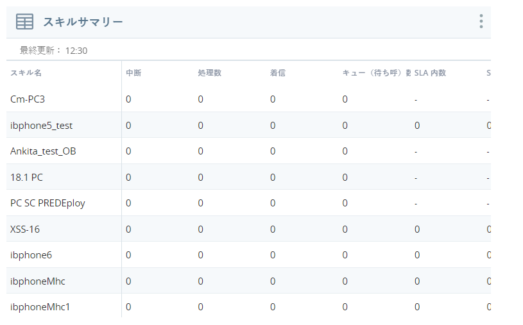Click 中断 value for ibphone6

tap(128, 255)
